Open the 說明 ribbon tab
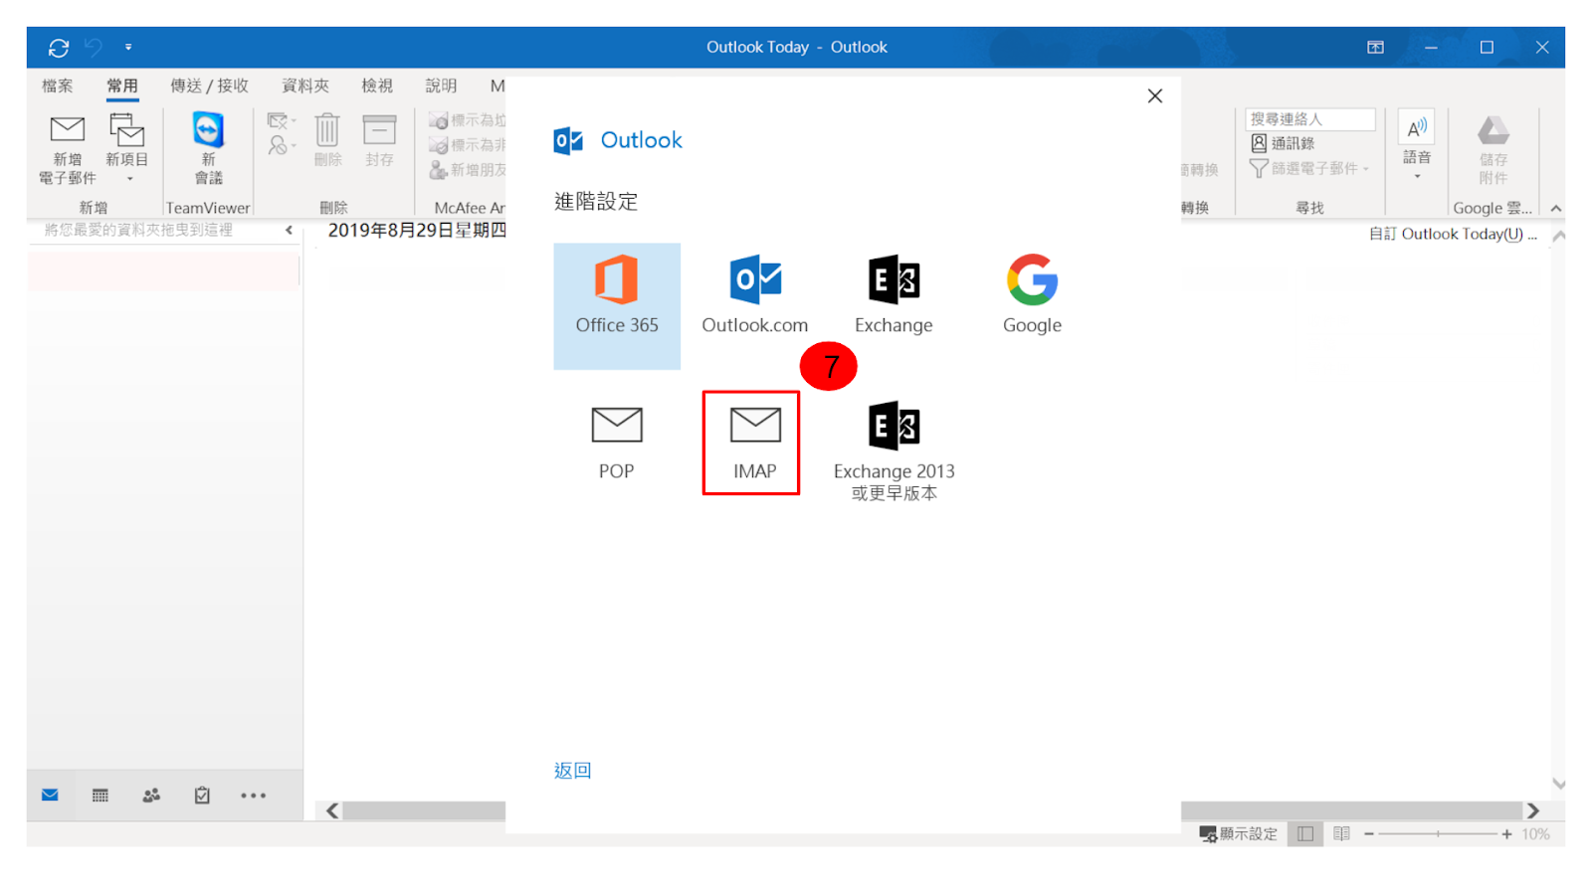This screenshot has width=1592, height=895. tap(441, 86)
